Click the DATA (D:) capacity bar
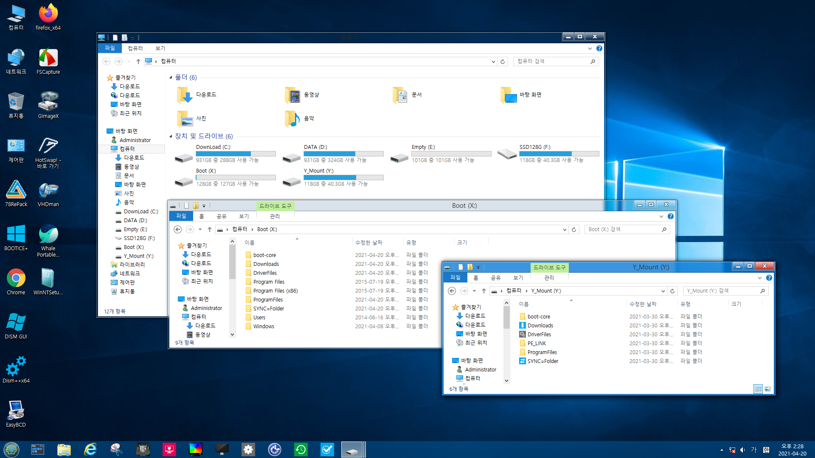The image size is (815, 458). (x=343, y=154)
